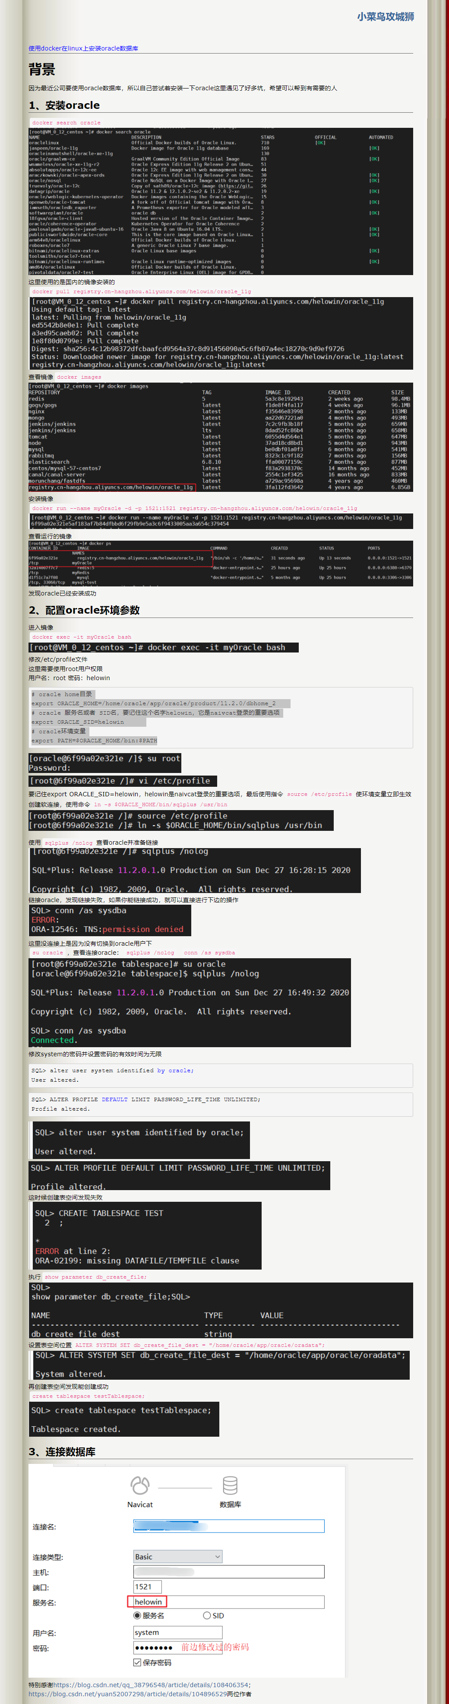Image resolution: width=449 pixels, height=1704 pixels.
Task: Click inline code docker images
Action: (79, 377)
